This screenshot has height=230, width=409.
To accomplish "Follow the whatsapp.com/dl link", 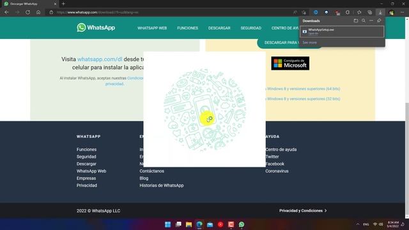I will click(100, 59).
